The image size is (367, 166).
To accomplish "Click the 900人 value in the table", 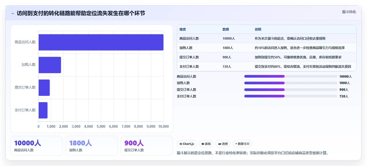I will [x=227, y=57].
